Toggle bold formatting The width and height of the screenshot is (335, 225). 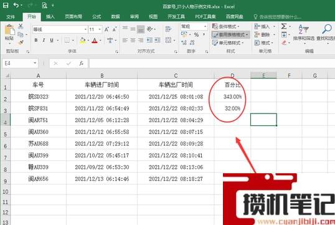pos(36,41)
